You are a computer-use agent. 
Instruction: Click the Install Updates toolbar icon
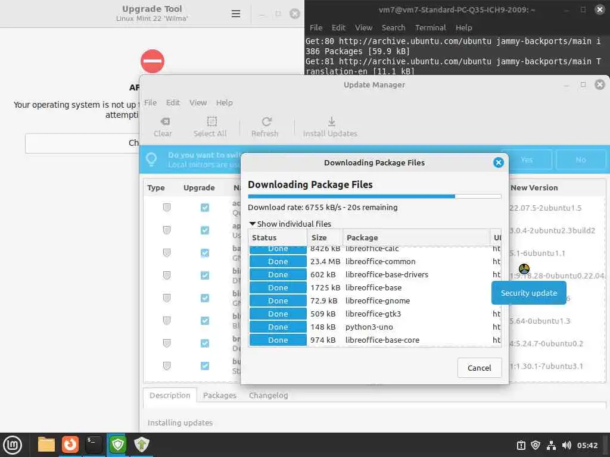click(331, 121)
